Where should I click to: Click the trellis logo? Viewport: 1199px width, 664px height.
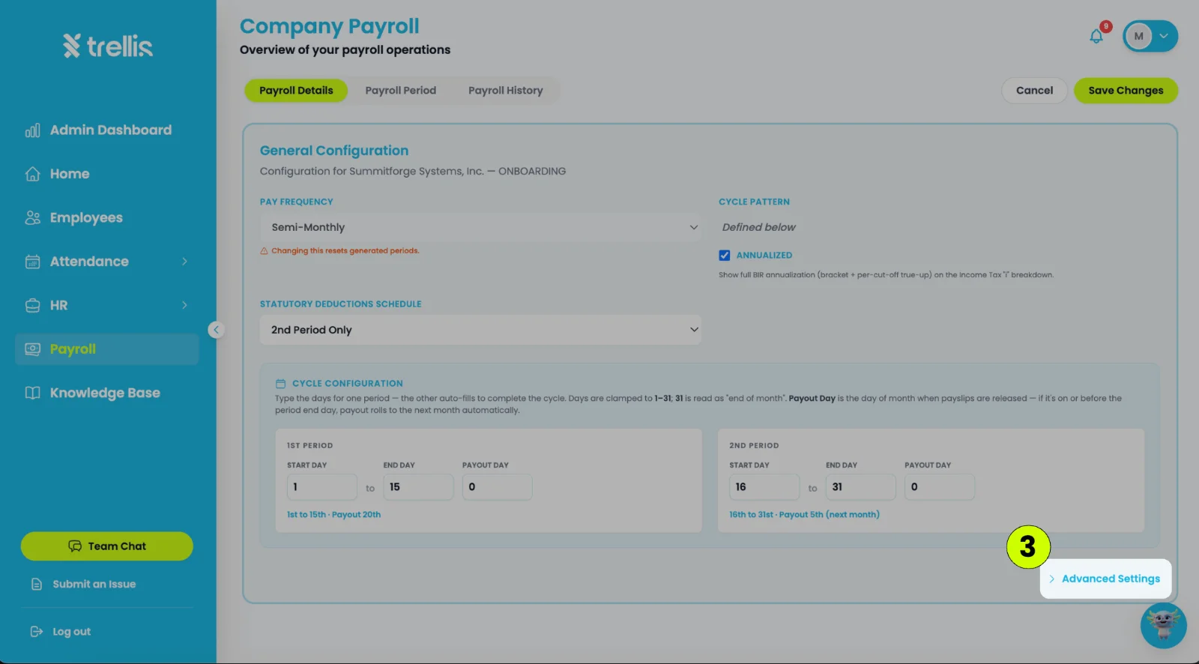(x=108, y=46)
